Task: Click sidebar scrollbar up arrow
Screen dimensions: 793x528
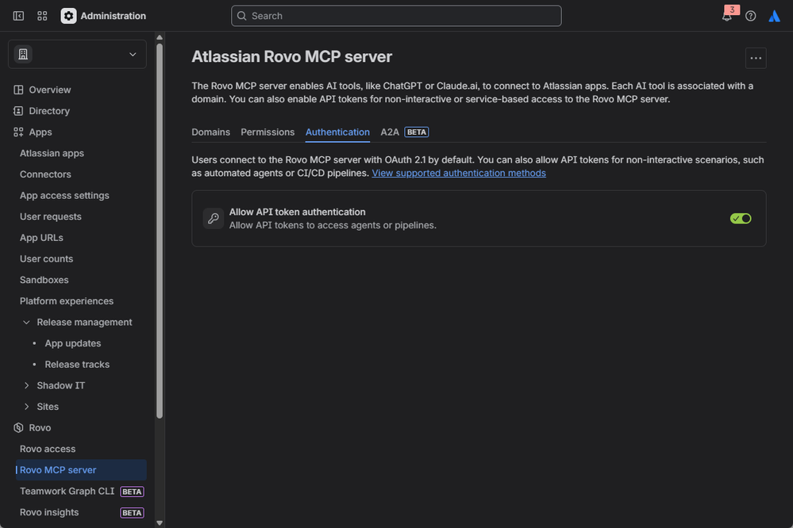Action: click(160, 37)
